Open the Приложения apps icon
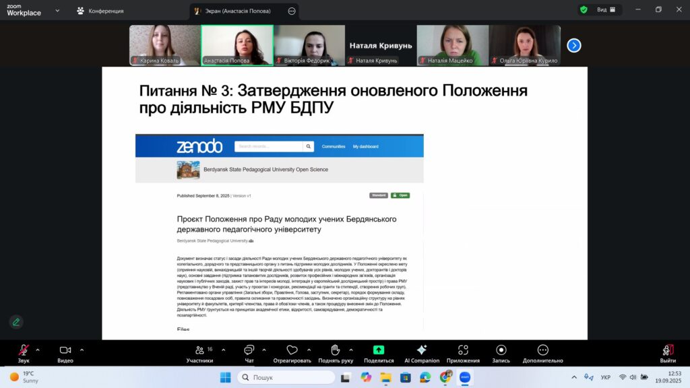690x388 pixels. point(463,351)
